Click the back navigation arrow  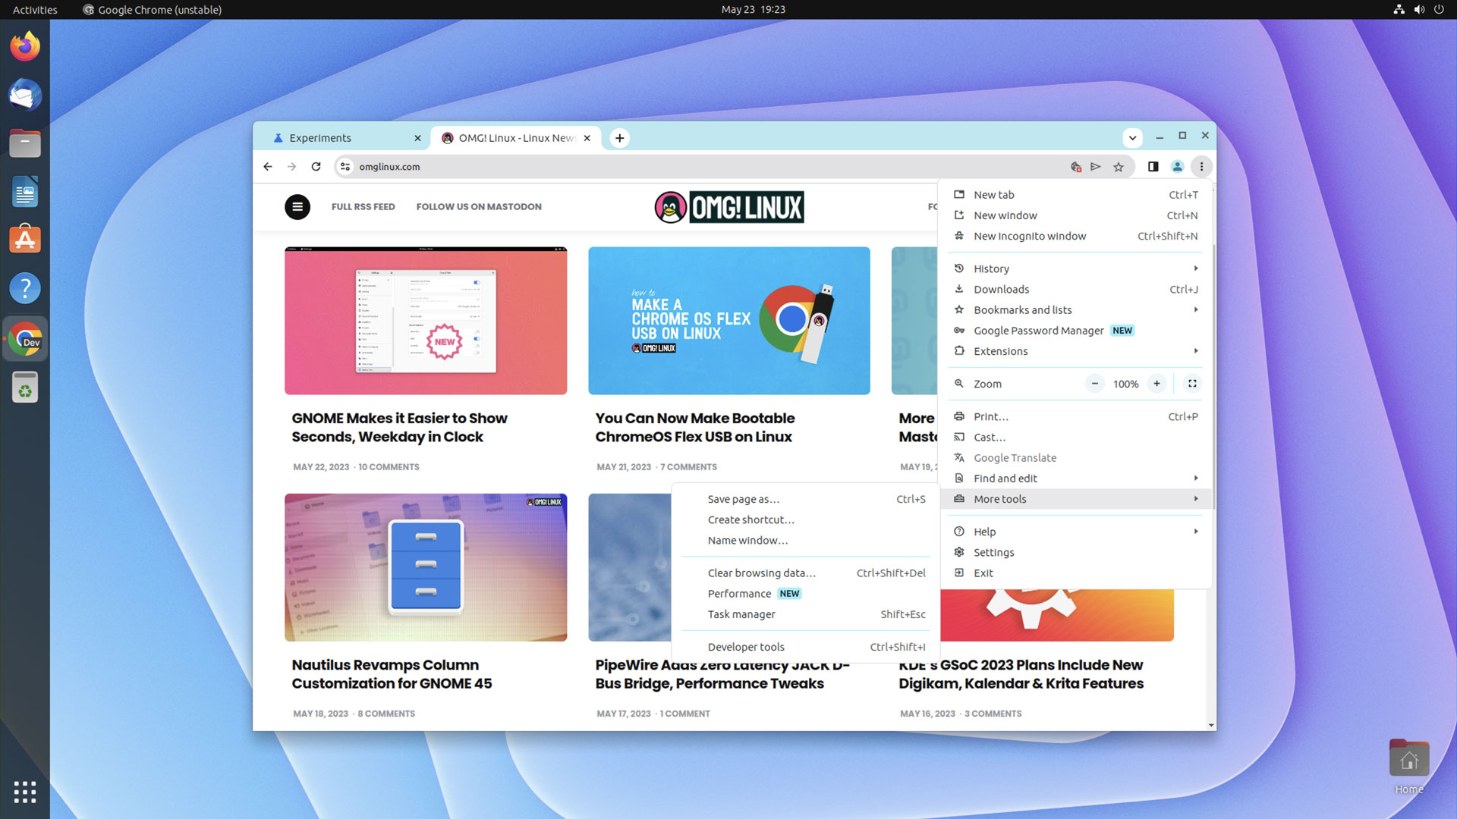pyautogui.click(x=267, y=167)
